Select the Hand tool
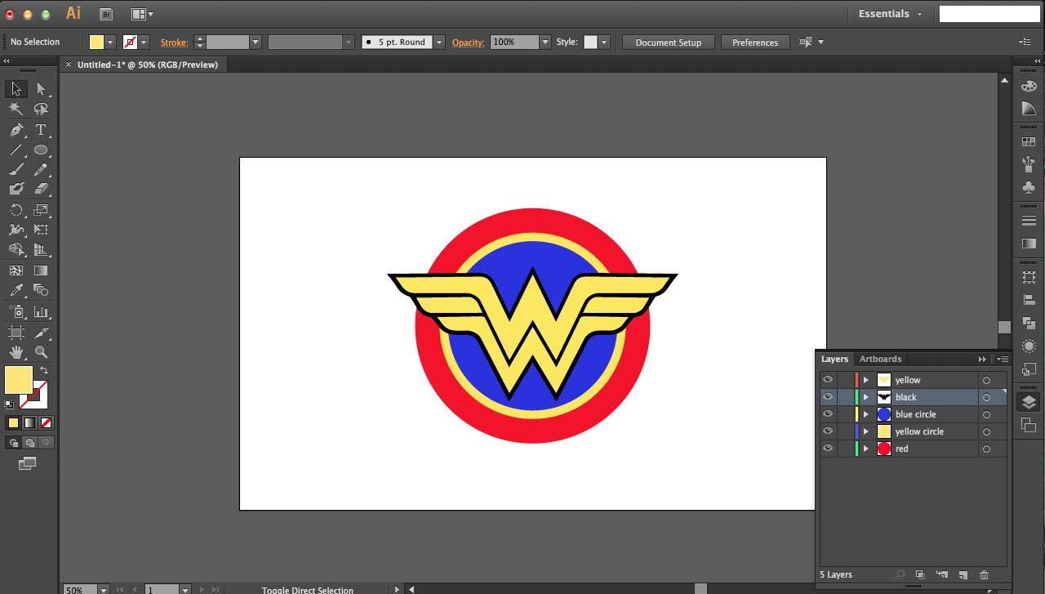The height and width of the screenshot is (594, 1045). click(16, 352)
